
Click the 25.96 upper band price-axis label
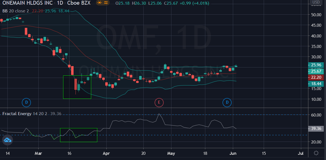(316, 65)
